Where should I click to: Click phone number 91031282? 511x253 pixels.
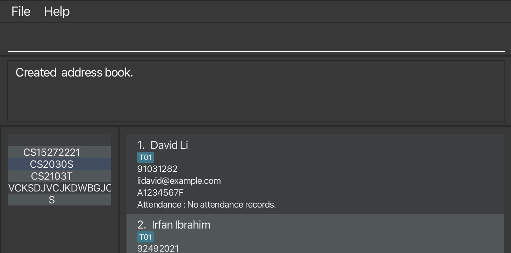click(x=157, y=169)
